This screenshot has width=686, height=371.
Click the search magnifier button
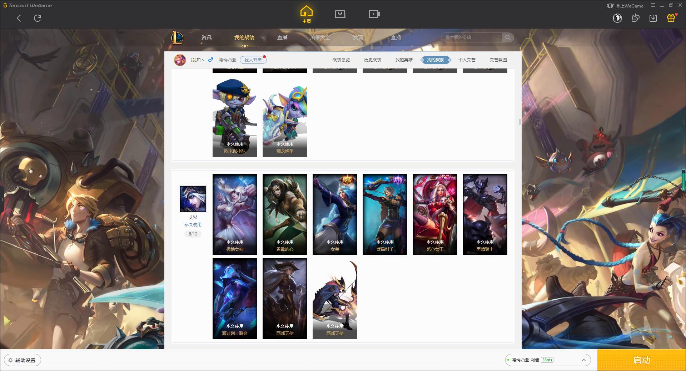pyautogui.click(x=507, y=37)
